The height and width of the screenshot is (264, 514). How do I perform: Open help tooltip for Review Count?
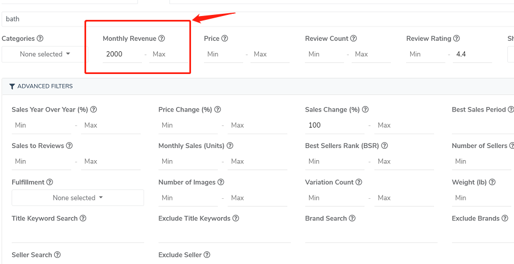coord(353,38)
